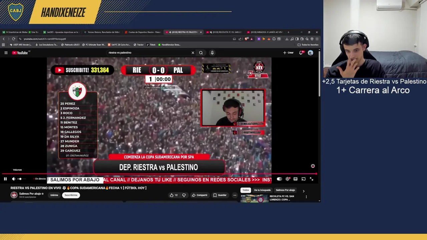Open the Los Simuladores bookmark
The width and height of the screenshot is (427, 240).
pyautogui.click(x=46, y=45)
